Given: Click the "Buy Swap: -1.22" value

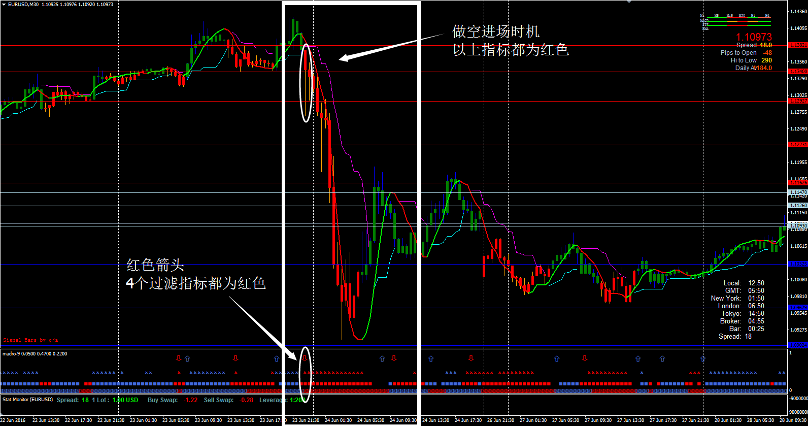Looking at the screenshot, I should 173,400.
